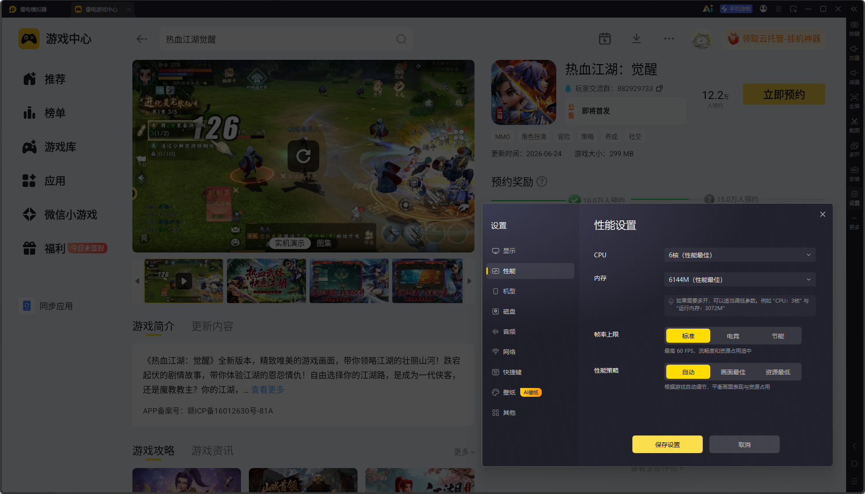865x494 pixels.
Task: Open 性能 settings section
Action: [530, 271]
